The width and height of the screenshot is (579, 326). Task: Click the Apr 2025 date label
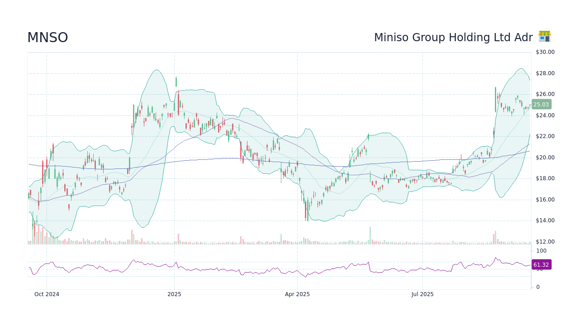click(x=297, y=294)
